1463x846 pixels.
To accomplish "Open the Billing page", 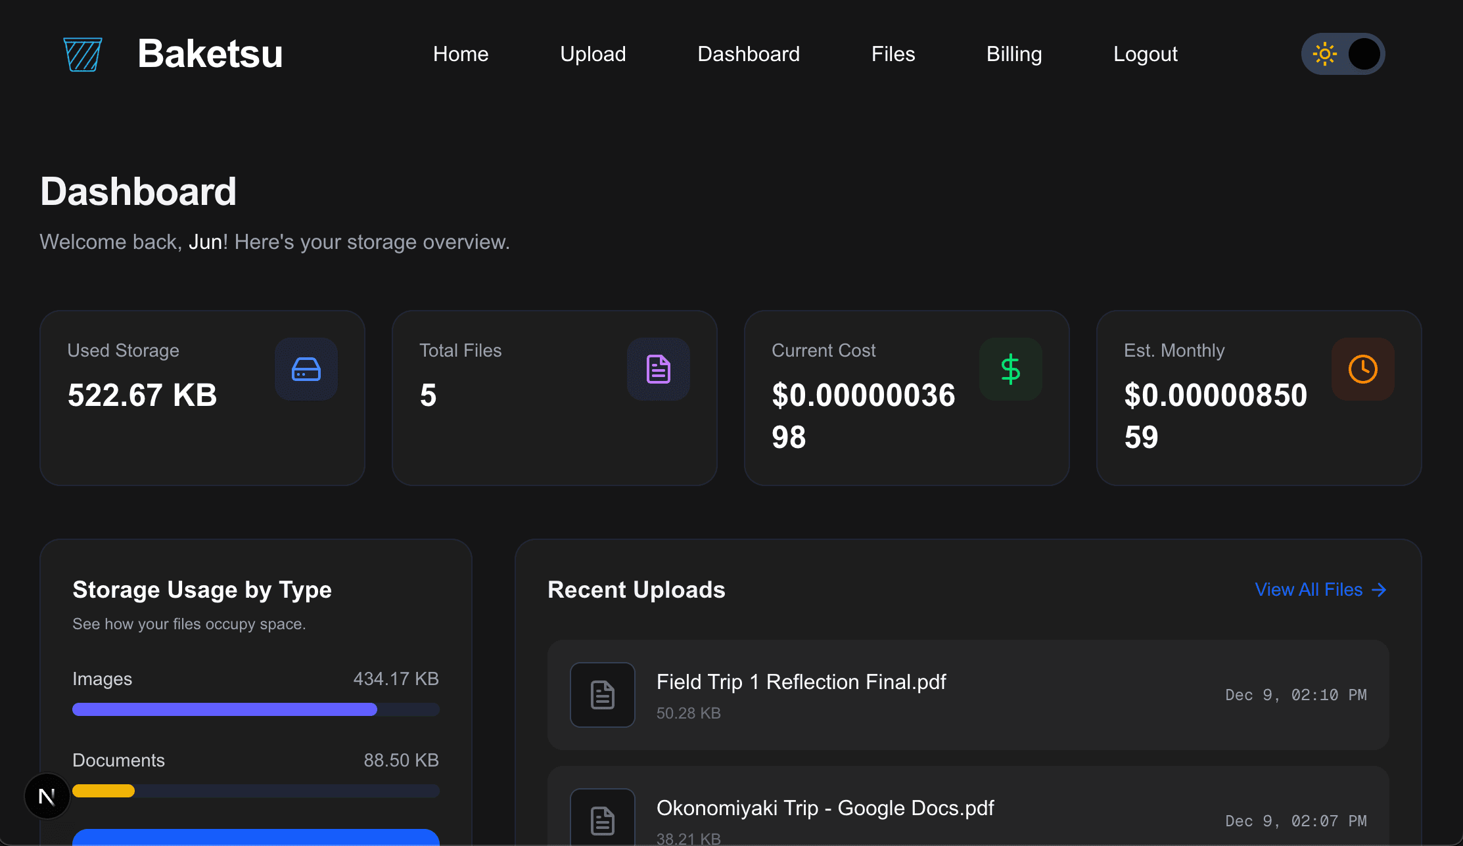I will pyautogui.click(x=1013, y=54).
